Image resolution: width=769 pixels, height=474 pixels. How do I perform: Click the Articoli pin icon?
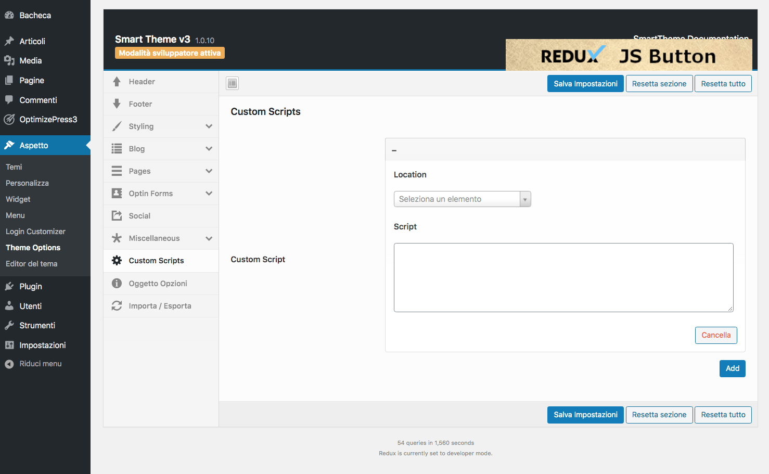tap(9, 41)
